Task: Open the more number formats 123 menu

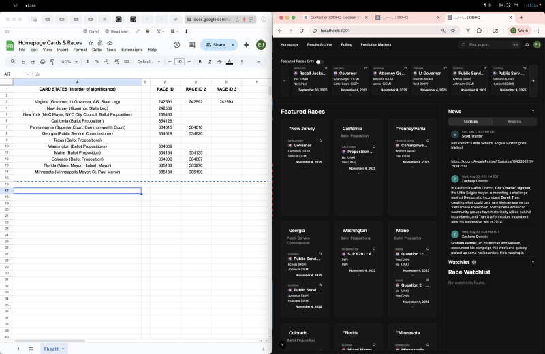Action: (127, 61)
